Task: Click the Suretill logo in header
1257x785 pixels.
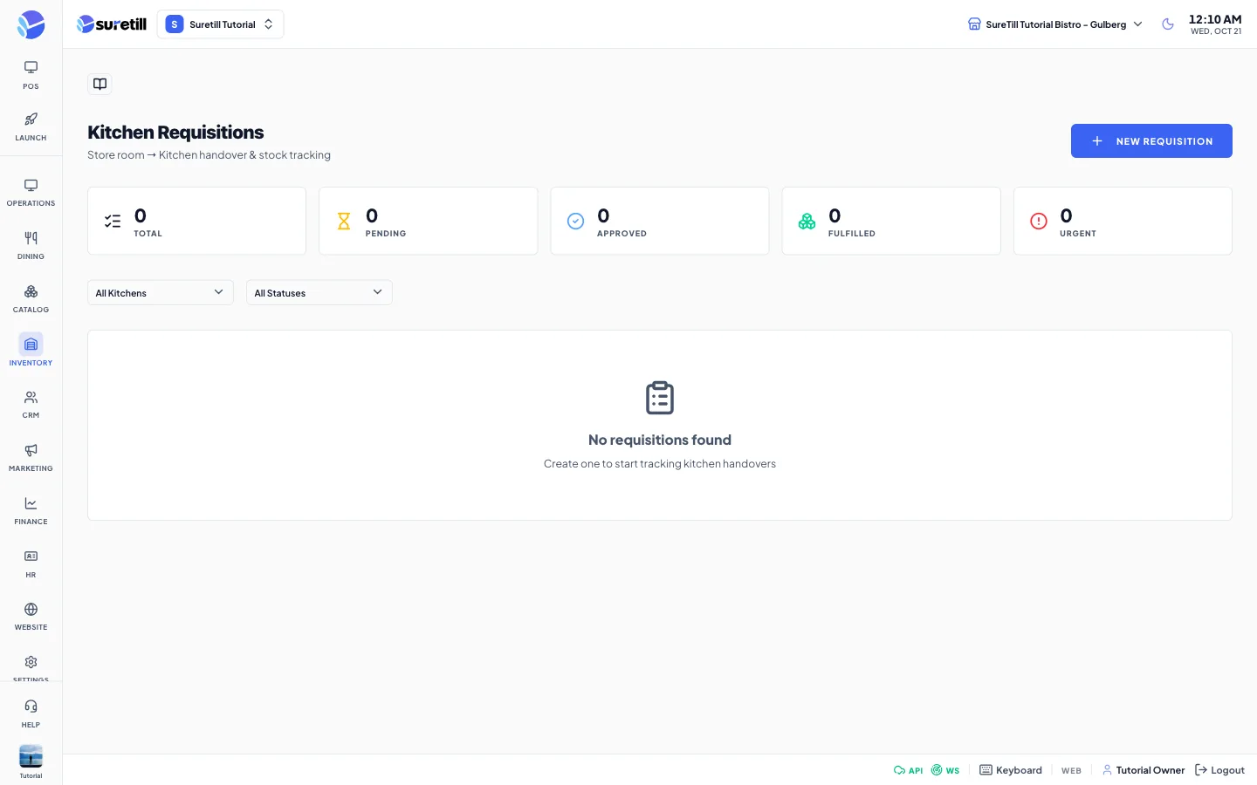Action: [112, 24]
